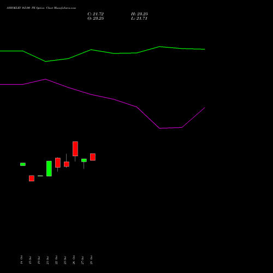
Task: Select the tall red candle for 26 Oct
Action: [x=75, y=149]
